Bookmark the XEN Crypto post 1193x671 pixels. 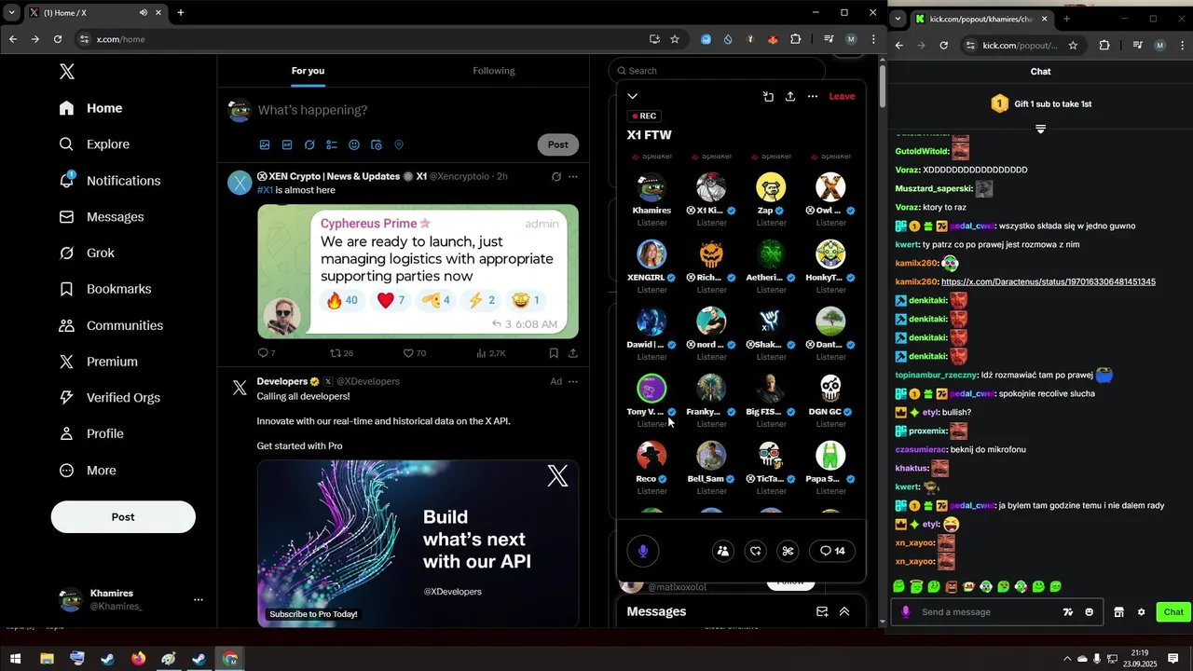pos(554,353)
